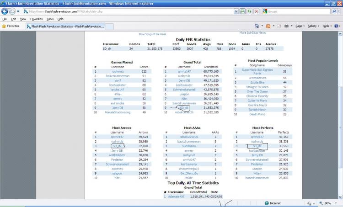Viewport: 343px width, 207px height.
Task: Open the recent pages dropdown beside Forward
Action: [18, 11]
